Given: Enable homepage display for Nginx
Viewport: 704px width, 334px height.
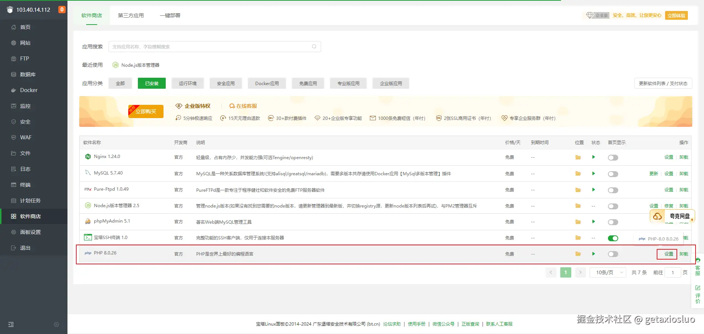Looking at the screenshot, I should point(613,158).
